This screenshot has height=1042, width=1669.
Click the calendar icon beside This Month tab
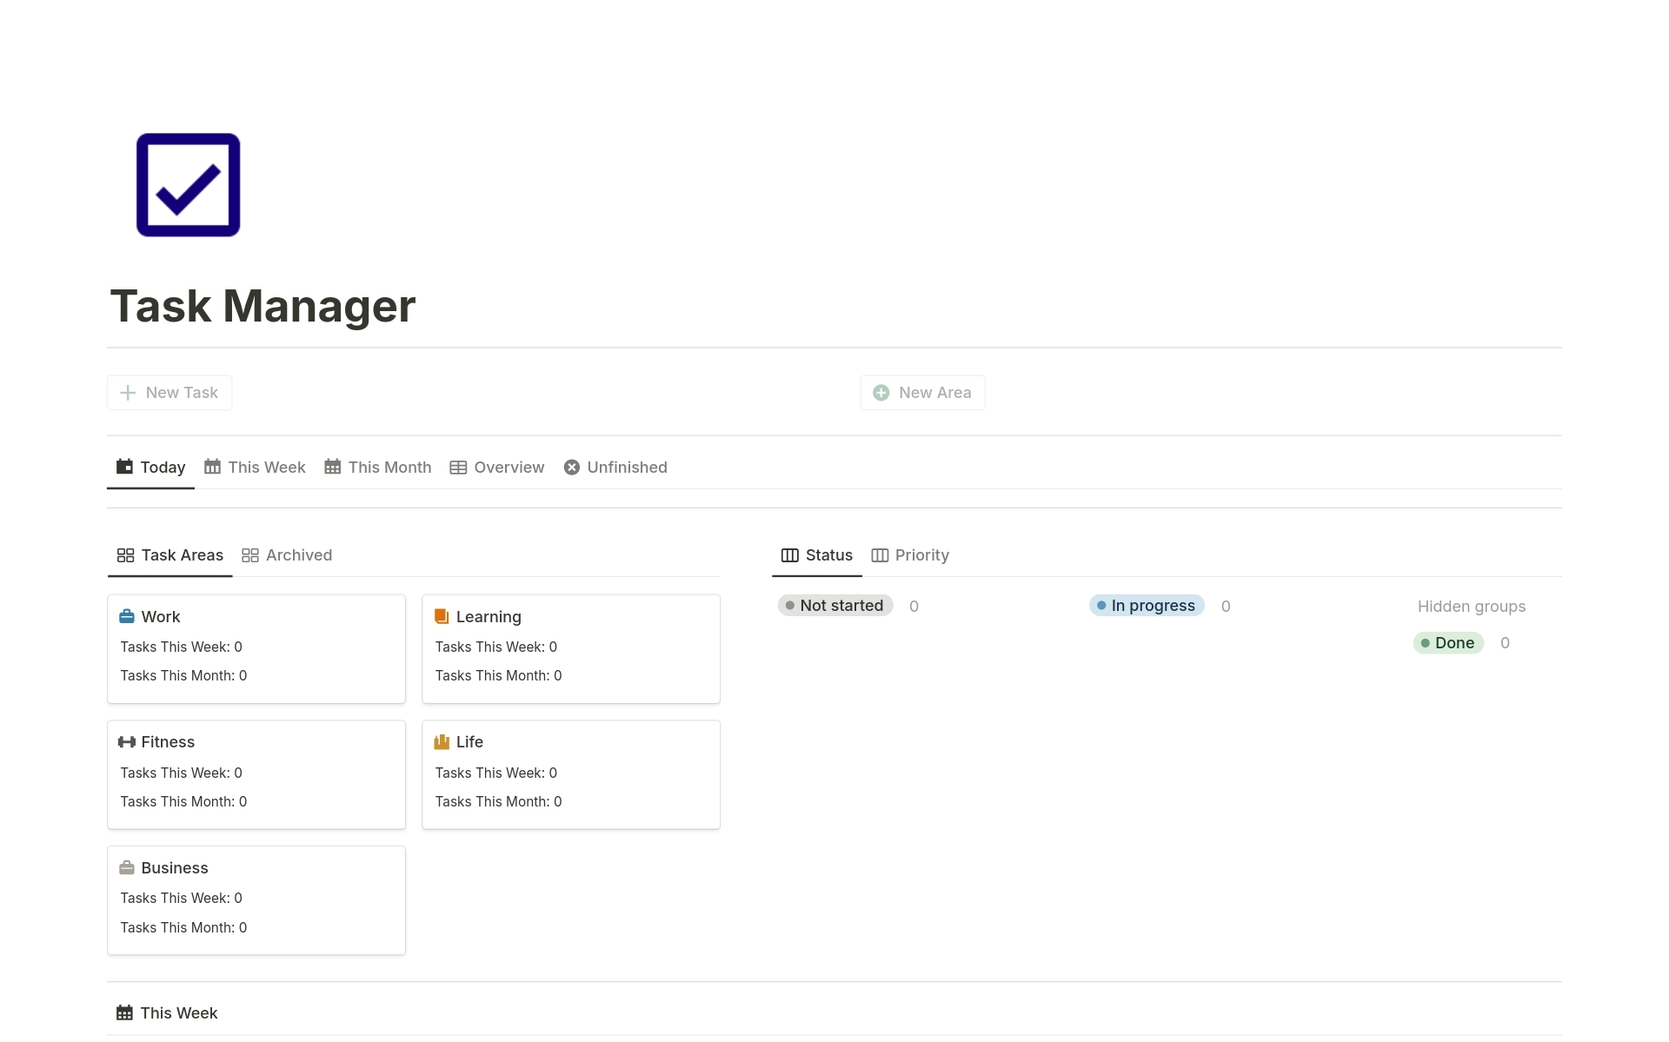(x=332, y=467)
